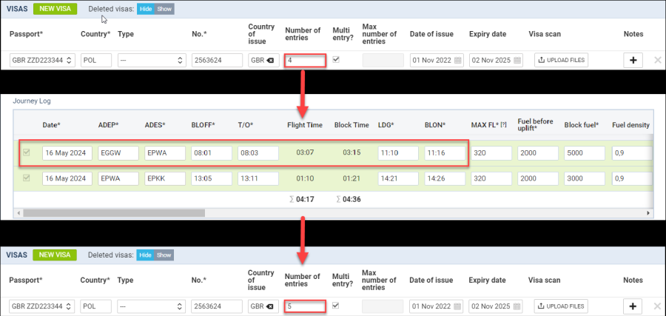The width and height of the screenshot is (666, 316).
Task: Click UPLOAD FILES in top visa row
Action: 561,60
